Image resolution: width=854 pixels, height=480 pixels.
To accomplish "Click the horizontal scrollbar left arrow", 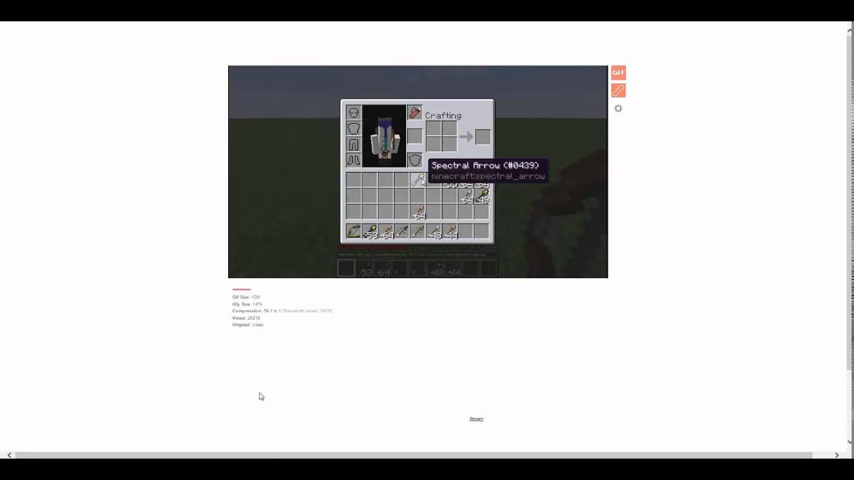I will (9, 455).
